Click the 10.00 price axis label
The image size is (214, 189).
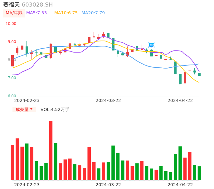[x=11, y=24]
